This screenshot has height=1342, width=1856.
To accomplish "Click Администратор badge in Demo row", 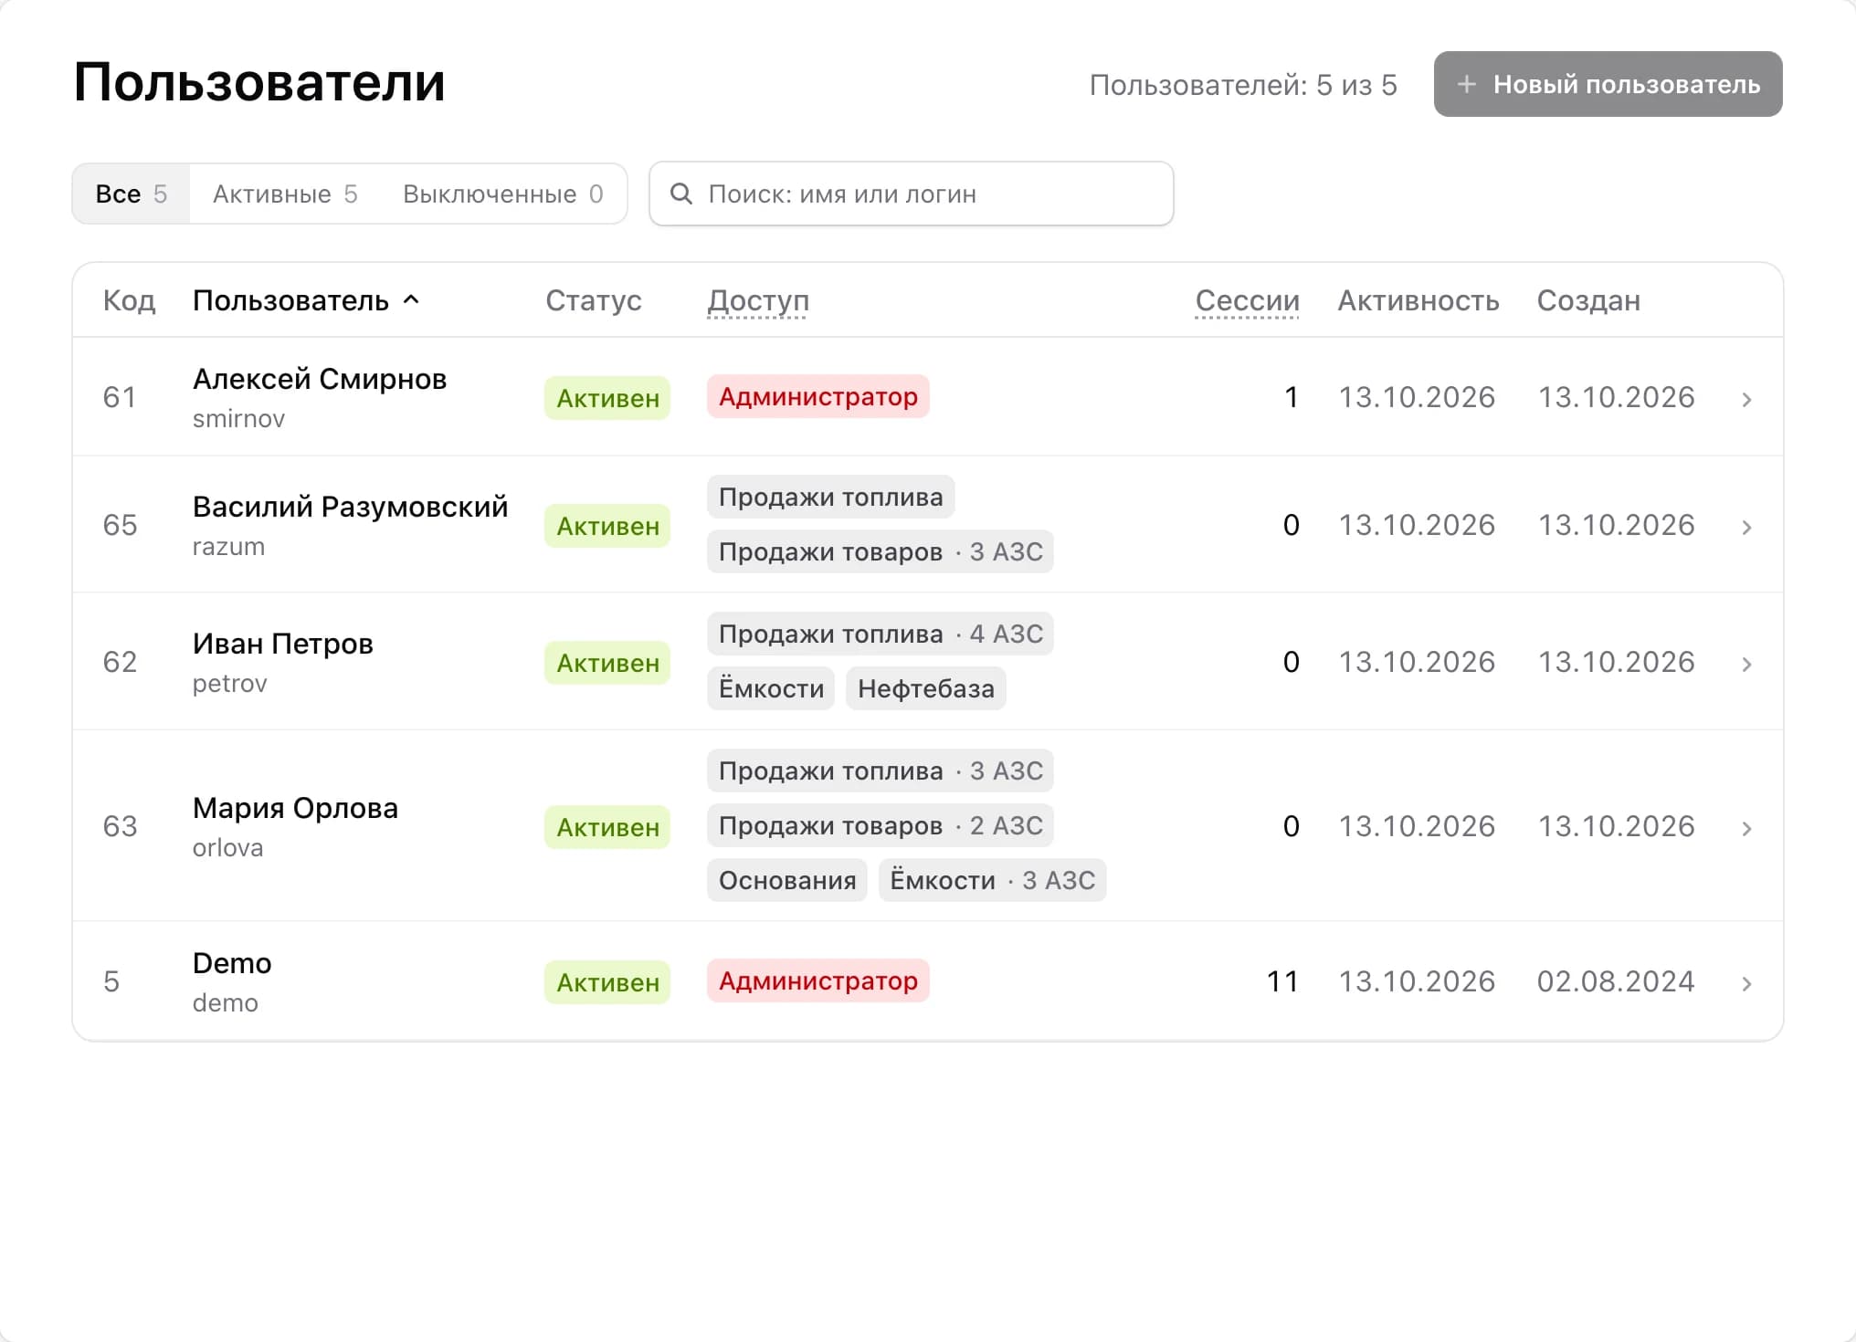I will (x=818, y=980).
